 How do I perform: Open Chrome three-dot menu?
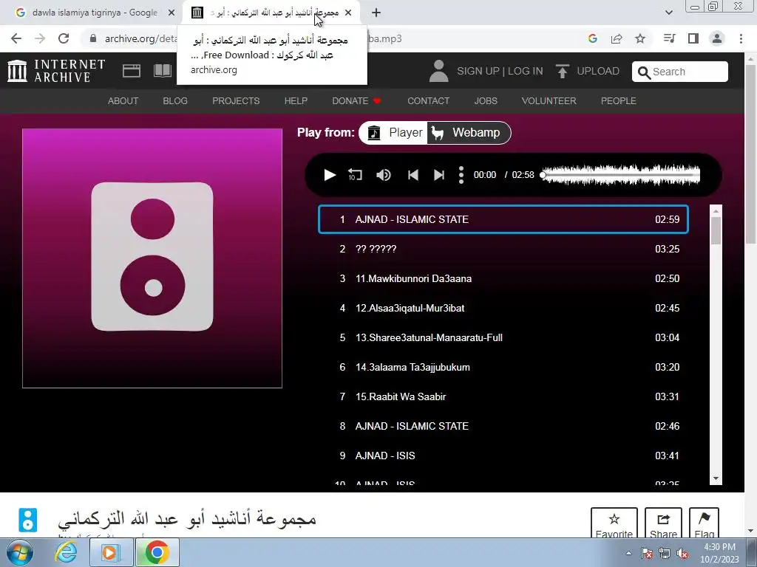[741, 38]
